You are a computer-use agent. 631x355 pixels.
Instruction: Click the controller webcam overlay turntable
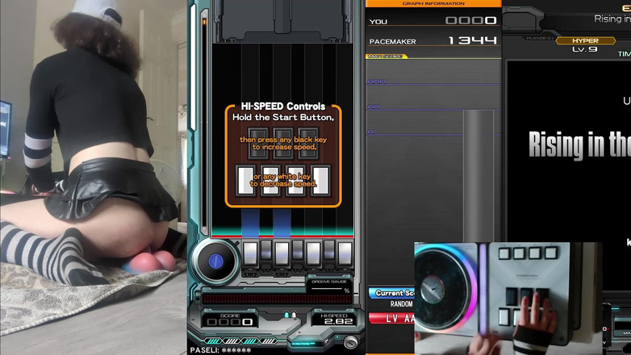[x=445, y=288]
